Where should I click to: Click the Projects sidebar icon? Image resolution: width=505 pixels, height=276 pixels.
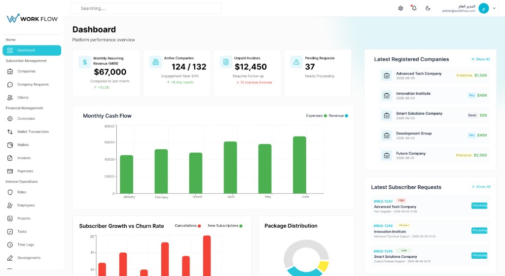10,218
